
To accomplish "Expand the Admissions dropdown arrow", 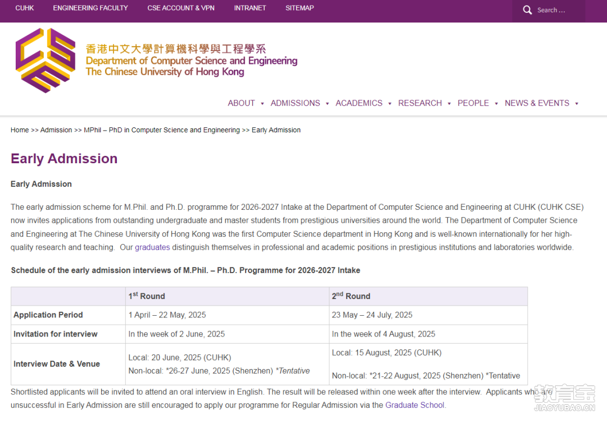I will point(328,104).
